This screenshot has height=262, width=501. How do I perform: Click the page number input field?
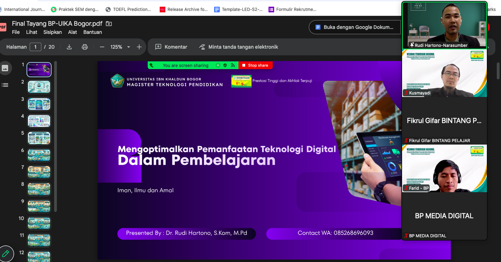(x=35, y=47)
